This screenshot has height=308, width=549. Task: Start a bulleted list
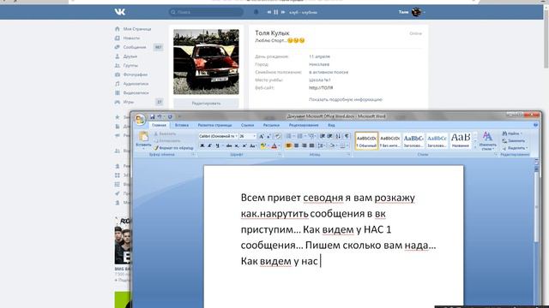point(288,136)
